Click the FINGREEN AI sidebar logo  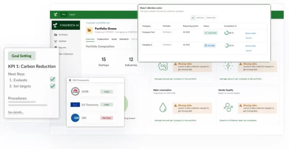tap(66, 25)
